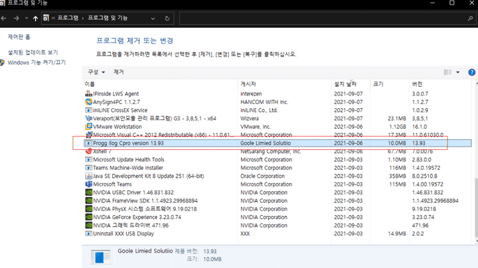
Task: Select the Microsoft Update Health Tools icon
Action: [88, 159]
